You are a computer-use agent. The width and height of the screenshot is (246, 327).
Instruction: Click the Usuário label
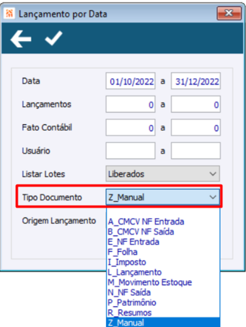36,151
